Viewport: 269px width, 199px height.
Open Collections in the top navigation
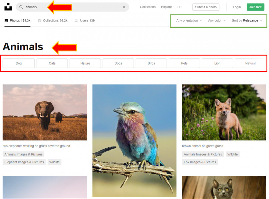(x=148, y=7)
